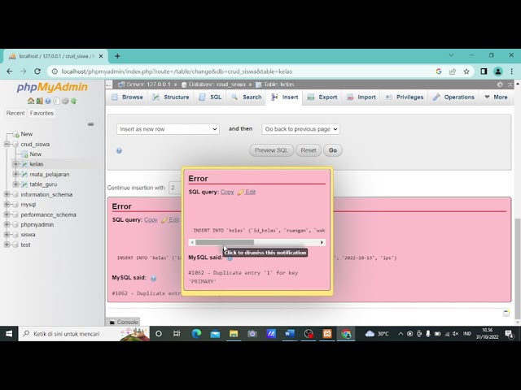Click the Go button
The width and height of the screenshot is (521, 390).
tap(333, 150)
